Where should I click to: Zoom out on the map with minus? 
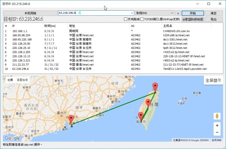[217, 132]
